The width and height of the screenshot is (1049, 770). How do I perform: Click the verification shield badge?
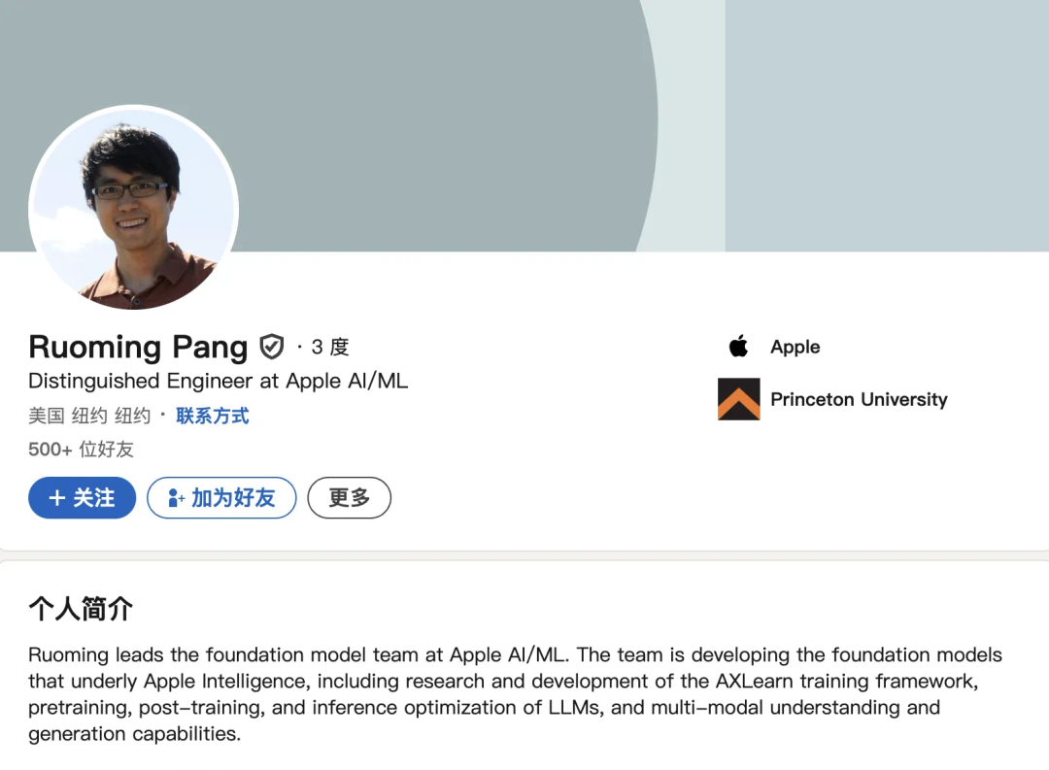[272, 347]
